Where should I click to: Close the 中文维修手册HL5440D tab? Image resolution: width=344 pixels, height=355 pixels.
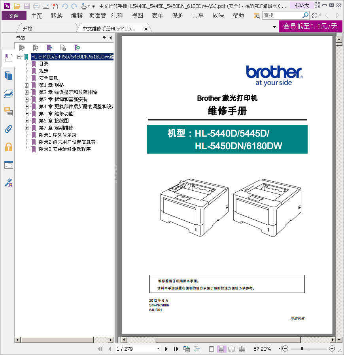(146, 29)
